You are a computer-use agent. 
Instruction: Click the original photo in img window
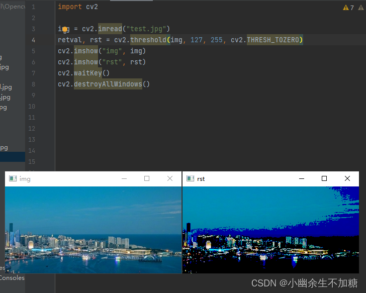(93, 230)
